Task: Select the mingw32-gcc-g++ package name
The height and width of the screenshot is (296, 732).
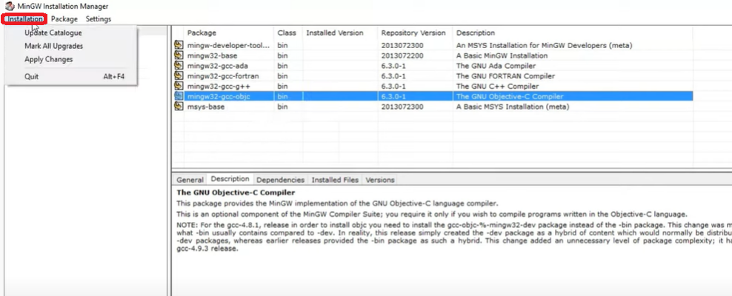Action: point(219,87)
